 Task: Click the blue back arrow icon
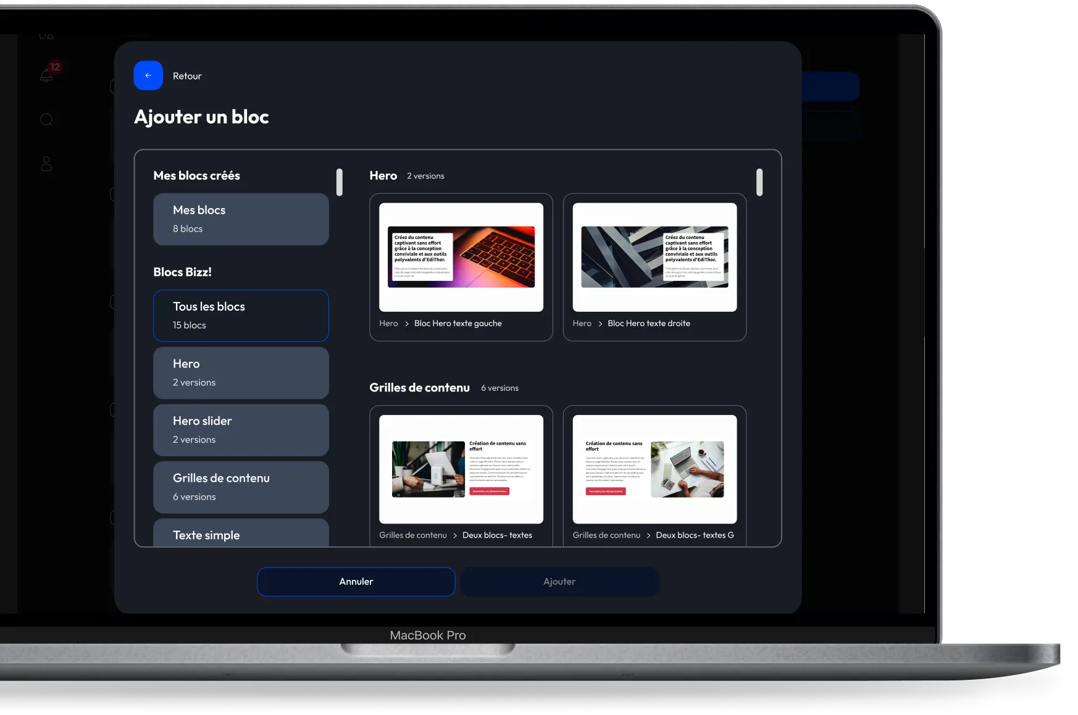(x=148, y=75)
